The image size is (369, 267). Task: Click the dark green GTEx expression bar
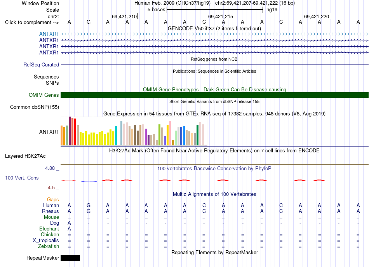197,135
